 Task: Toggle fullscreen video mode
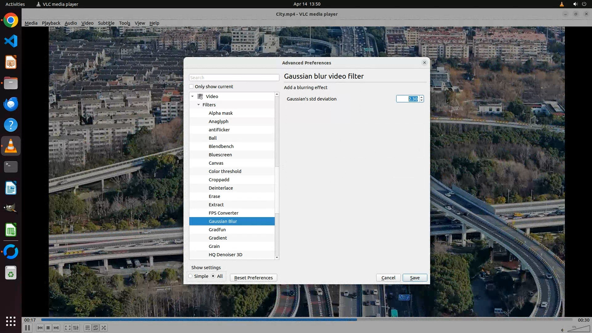[x=68, y=328]
